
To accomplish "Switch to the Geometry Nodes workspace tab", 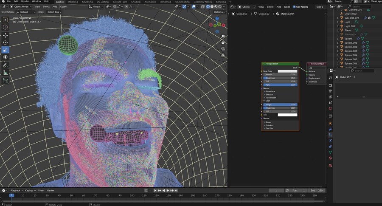I will (x=203, y=2).
